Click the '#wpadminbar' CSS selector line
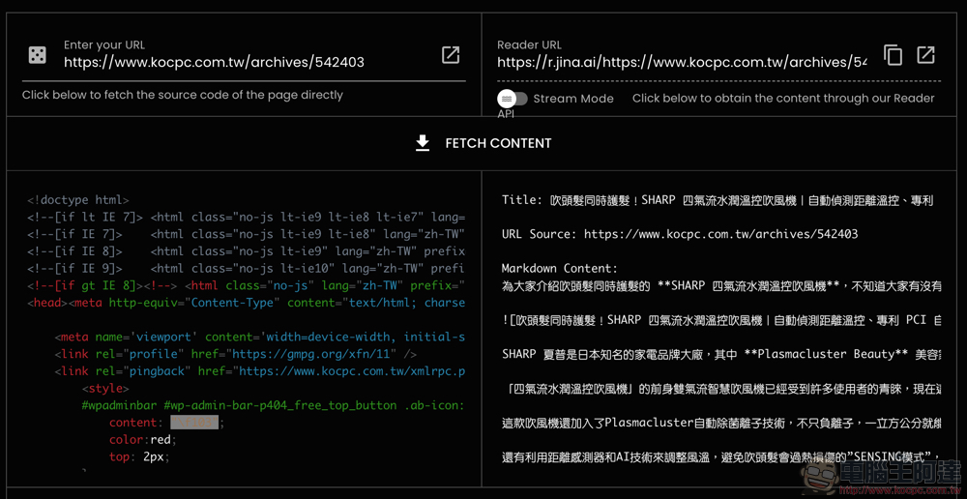Viewport: 967px width, 499px height. (x=274, y=406)
